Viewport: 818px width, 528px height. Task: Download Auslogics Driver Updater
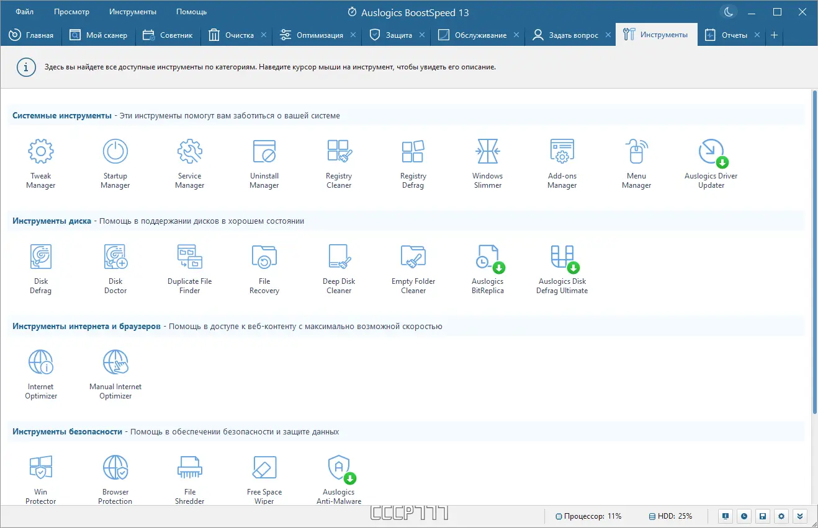click(711, 164)
